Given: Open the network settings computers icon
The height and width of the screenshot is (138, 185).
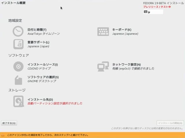Looking at the screenshot, I should (103, 66).
